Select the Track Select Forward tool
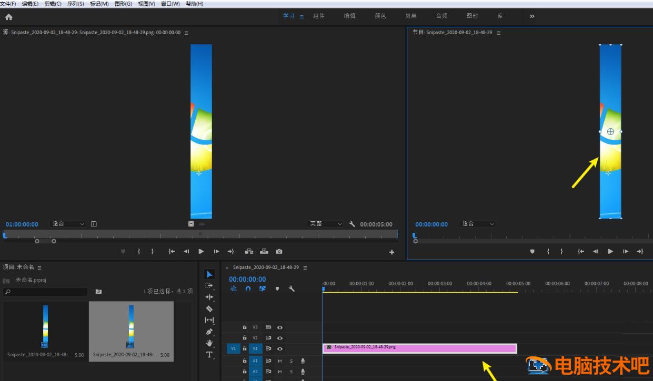Screen dimensions: 653x381 click(209, 286)
